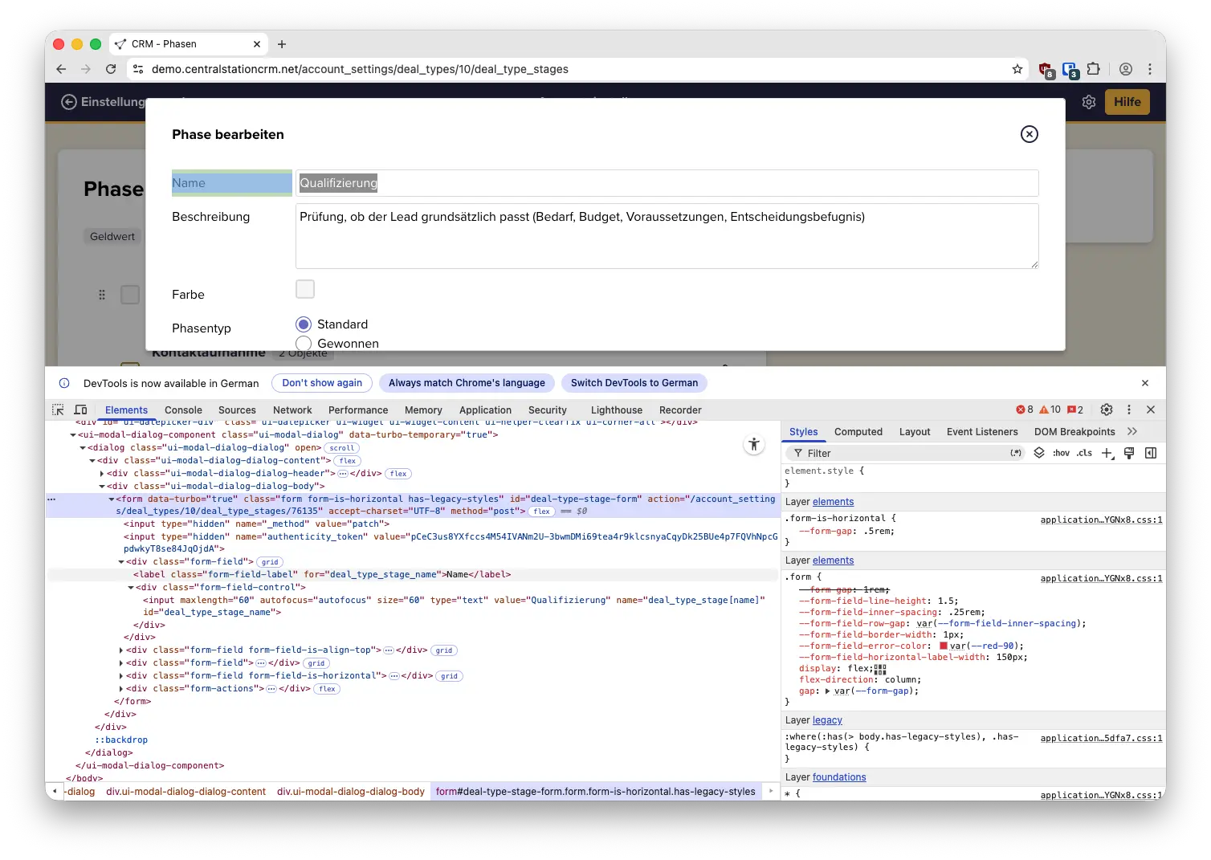Select the Standard phase type radio

point(304,324)
